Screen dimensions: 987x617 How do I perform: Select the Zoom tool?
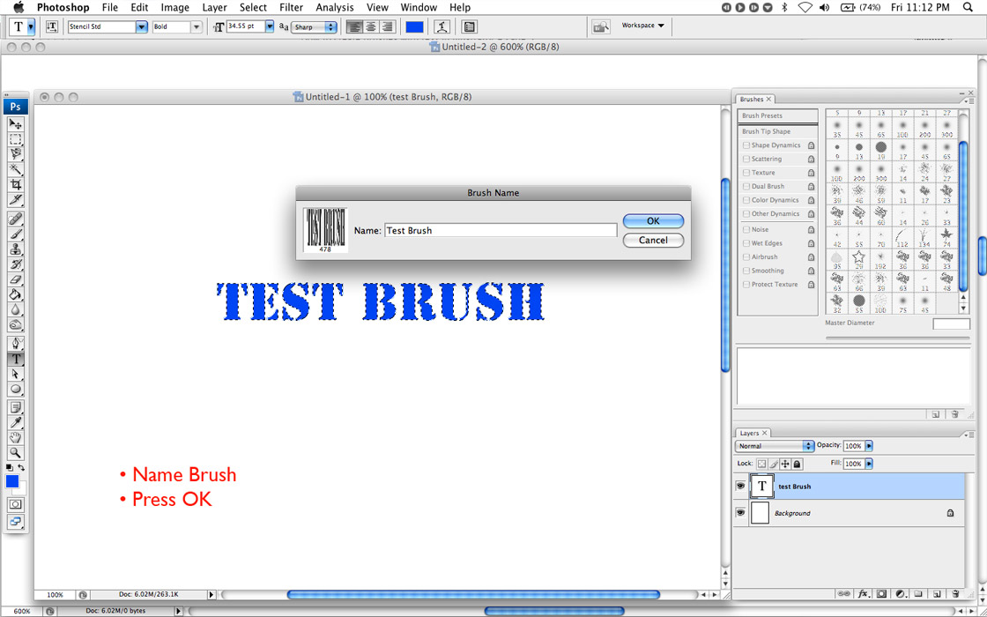16,453
